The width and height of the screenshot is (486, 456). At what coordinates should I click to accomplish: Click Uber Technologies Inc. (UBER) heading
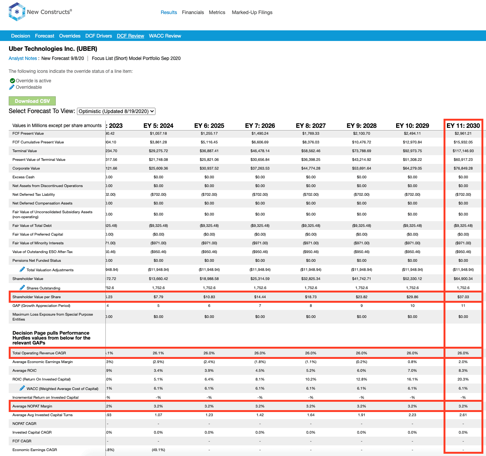click(53, 49)
